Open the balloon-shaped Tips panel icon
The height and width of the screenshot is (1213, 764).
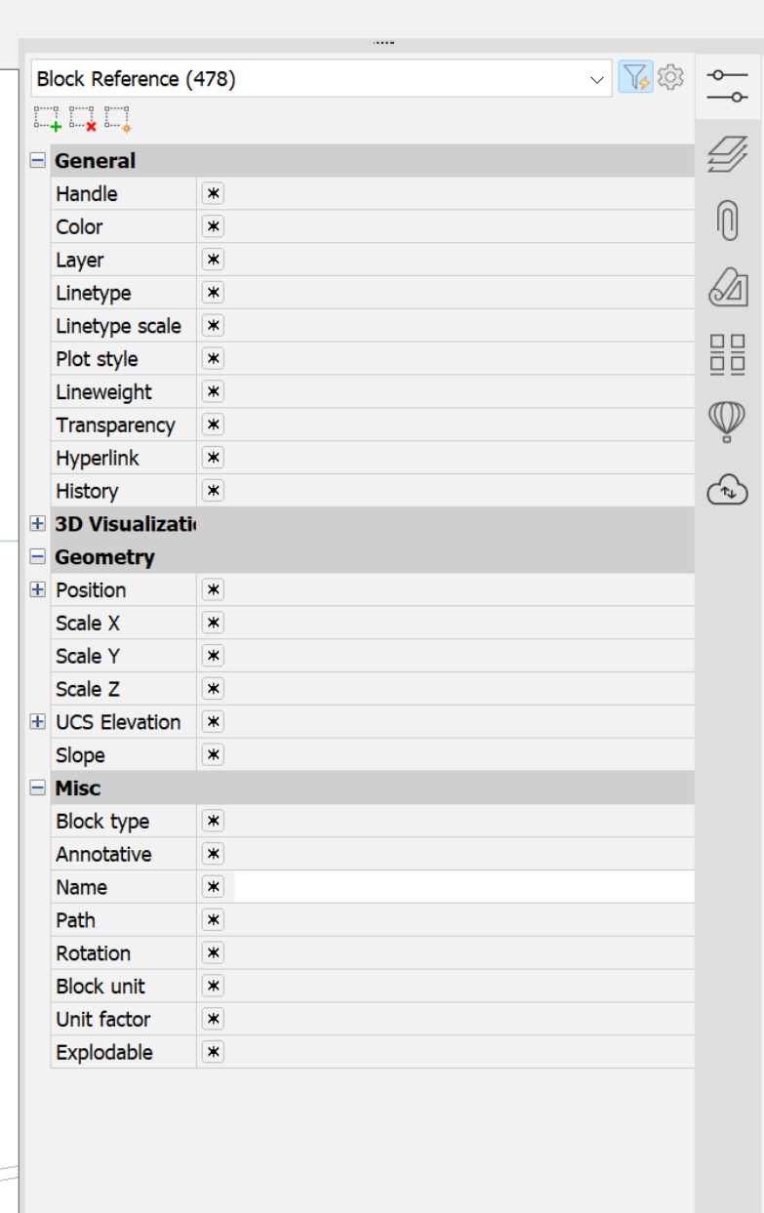727,422
